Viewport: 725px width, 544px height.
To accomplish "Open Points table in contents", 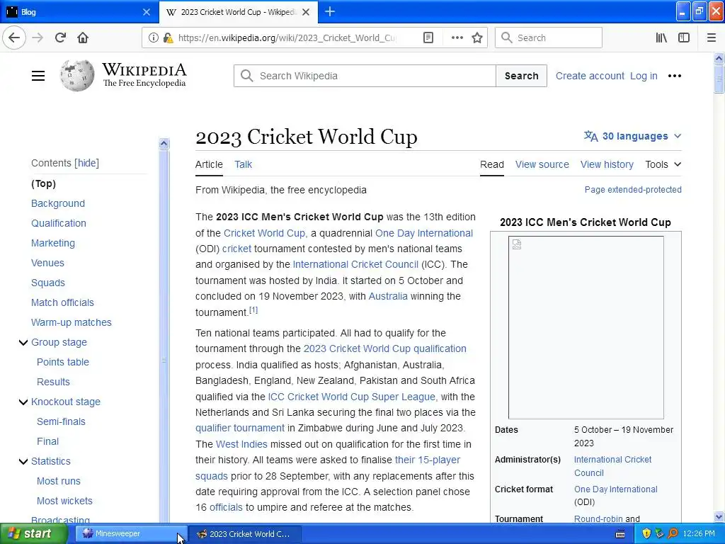I will pos(63,362).
